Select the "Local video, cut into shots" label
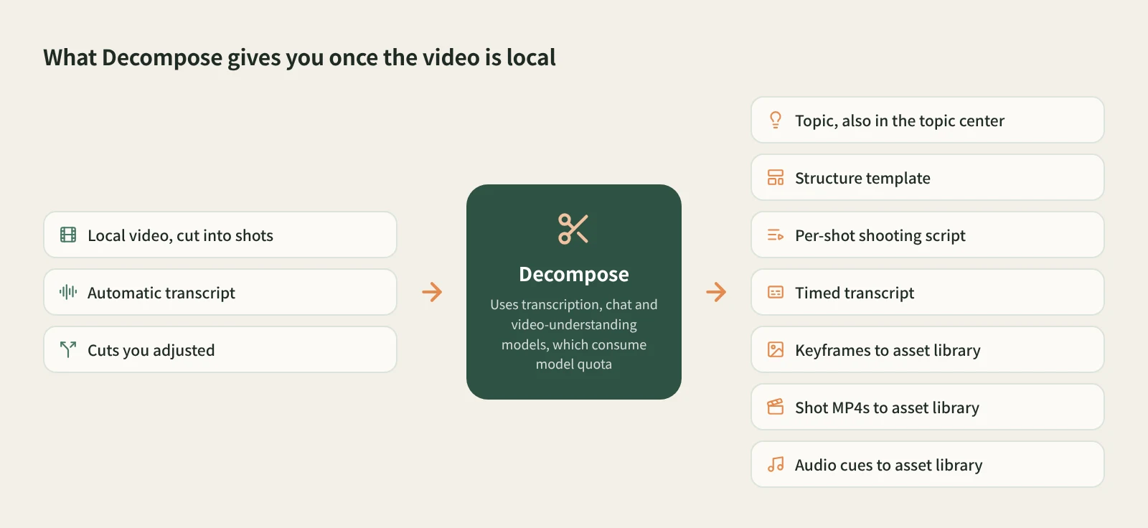1148x528 pixels. (x=180, y=235)
